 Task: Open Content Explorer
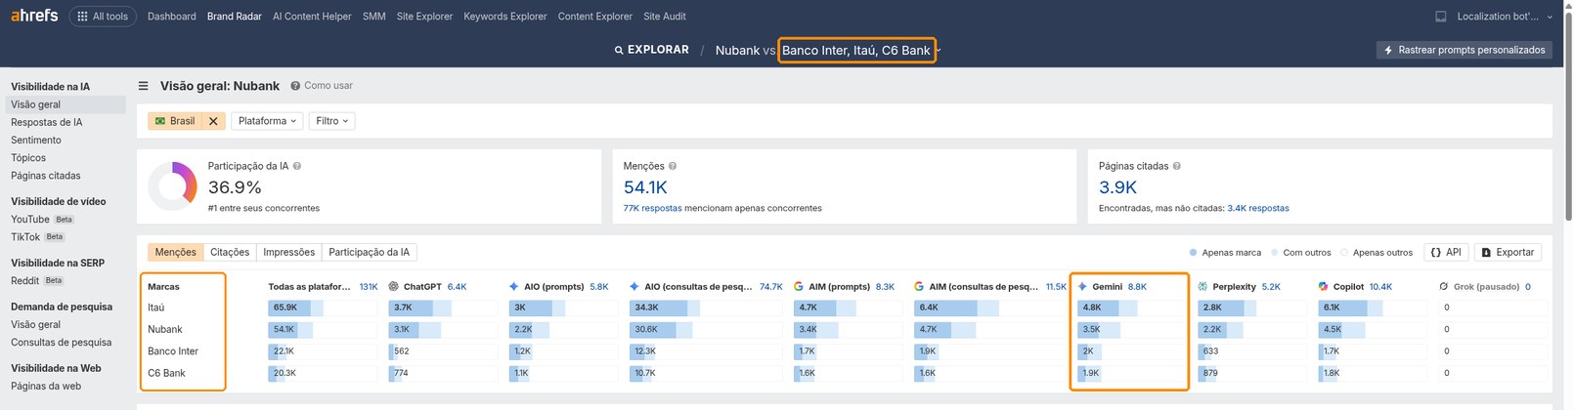pyautogui.click(x=595, y=17)
